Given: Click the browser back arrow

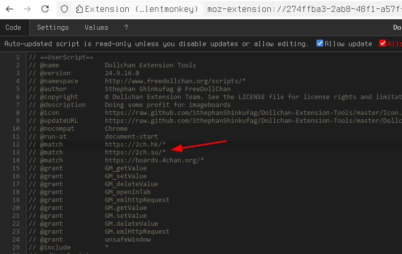Looking at the screenshot, I should pyautogui.click(x=10, y=9).
